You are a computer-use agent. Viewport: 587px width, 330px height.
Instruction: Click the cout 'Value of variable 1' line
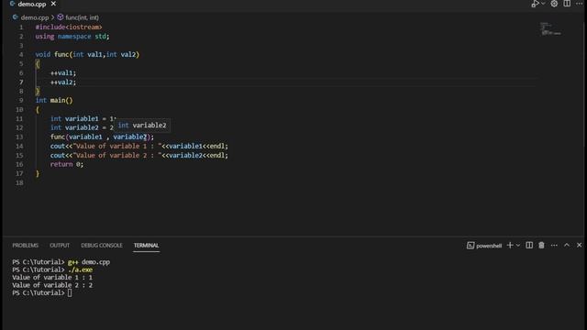[x=139, y=146]
